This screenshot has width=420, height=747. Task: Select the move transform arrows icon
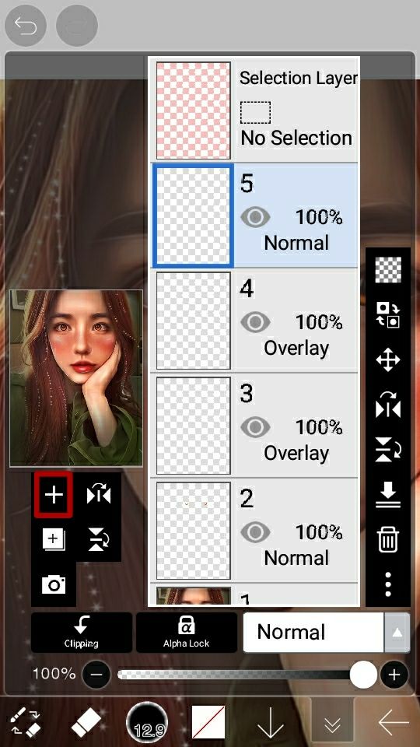click(x=387, y=359)
